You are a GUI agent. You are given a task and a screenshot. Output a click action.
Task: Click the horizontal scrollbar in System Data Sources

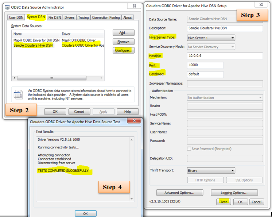52,78
